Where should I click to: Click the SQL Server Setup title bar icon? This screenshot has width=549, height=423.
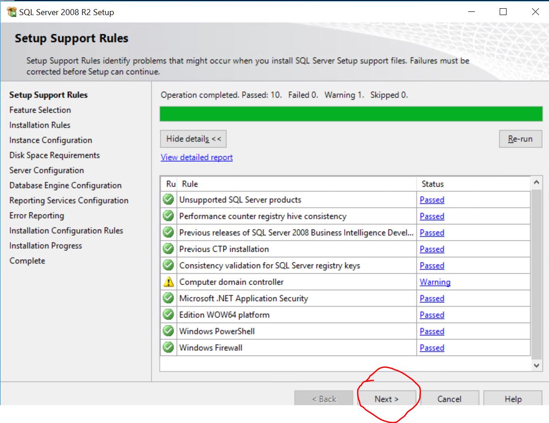coord(12,12)
